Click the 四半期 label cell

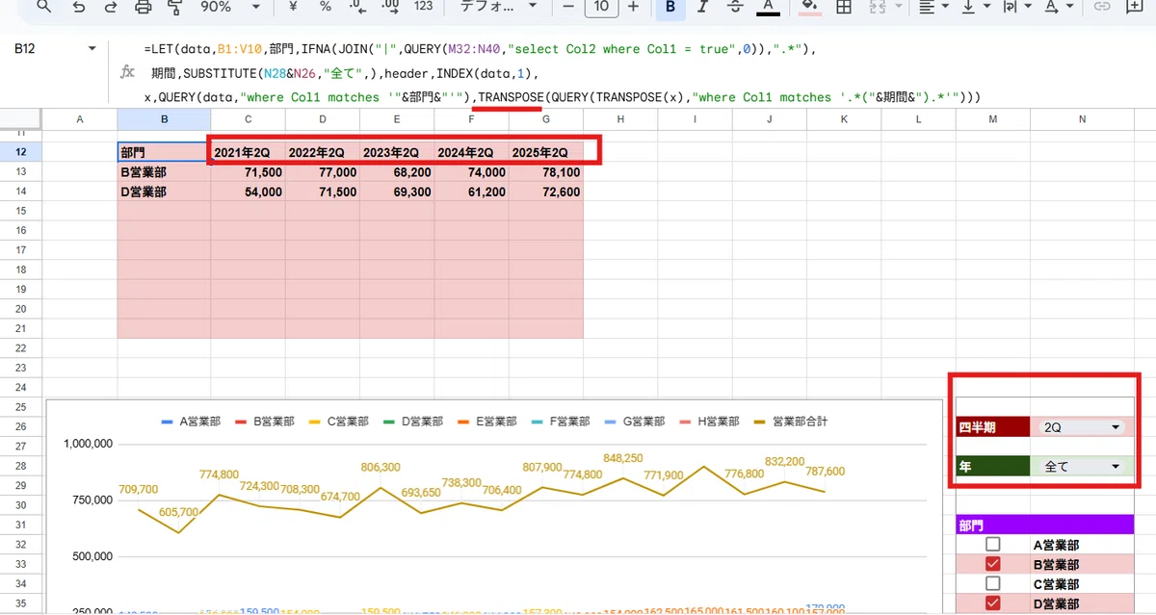[x=992, y=426]
